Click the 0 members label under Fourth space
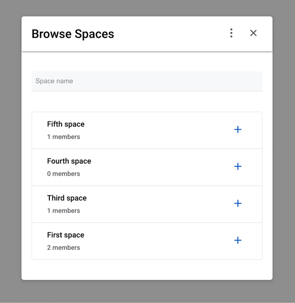This screenshot has height=303, width=295. point(64,174)
